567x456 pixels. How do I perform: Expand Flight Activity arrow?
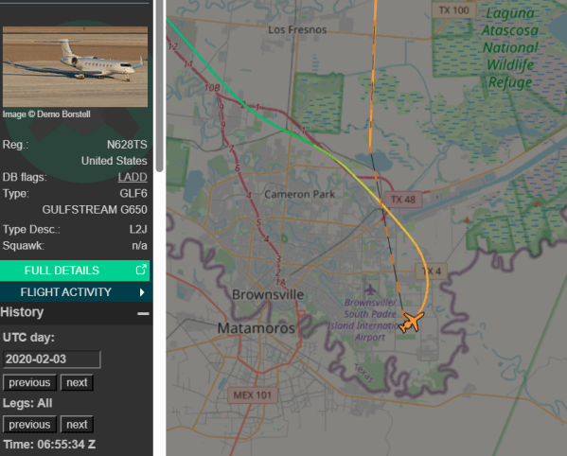click(x=142, y=292)
